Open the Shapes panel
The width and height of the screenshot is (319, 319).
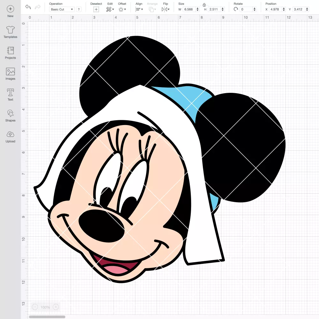coord(11,113)
